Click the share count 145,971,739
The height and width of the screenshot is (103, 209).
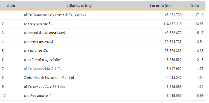point(172,15)
